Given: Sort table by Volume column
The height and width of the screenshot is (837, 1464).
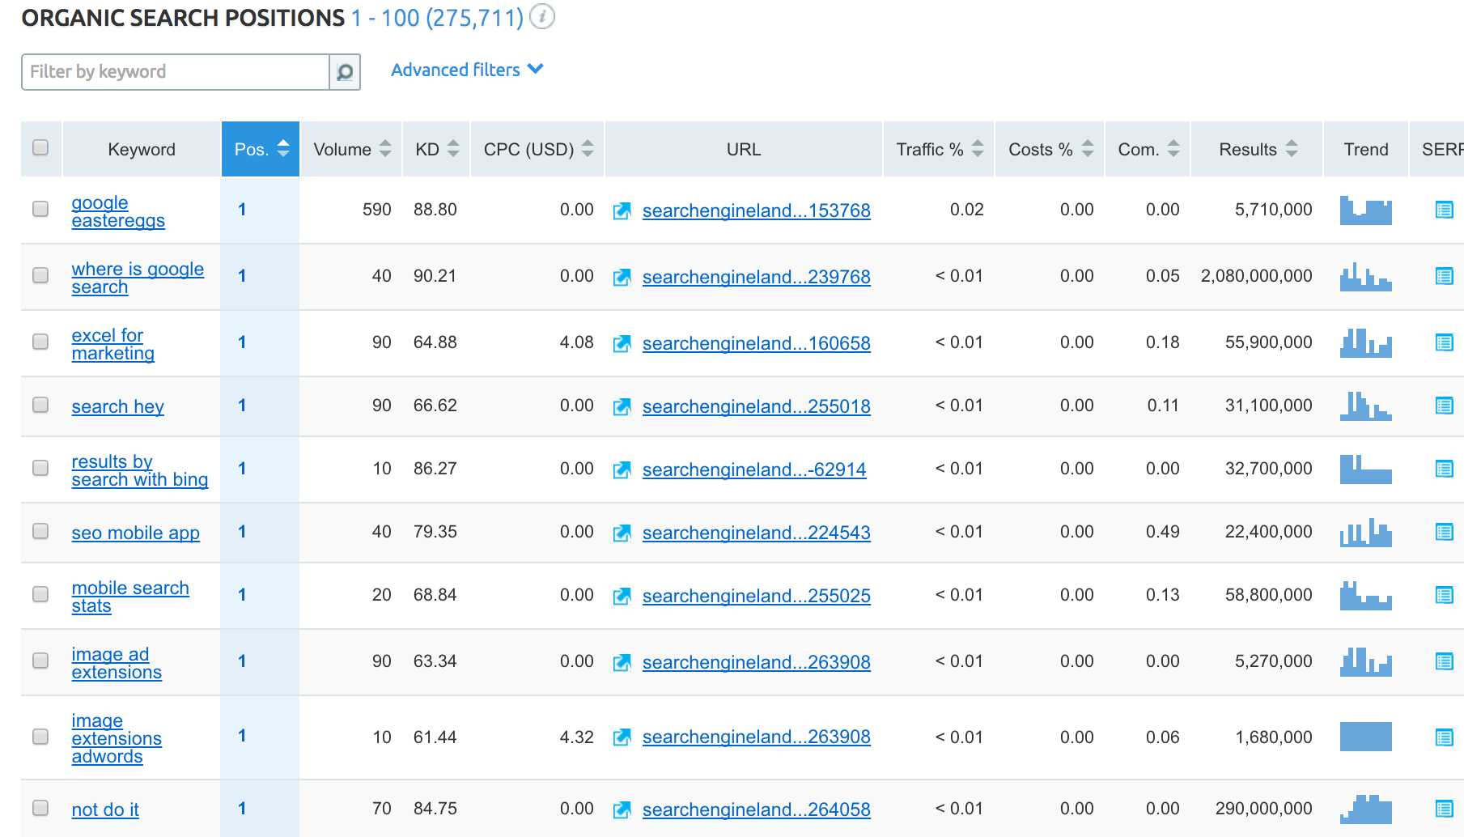Looking at the screenshot, I should [352, 149].
